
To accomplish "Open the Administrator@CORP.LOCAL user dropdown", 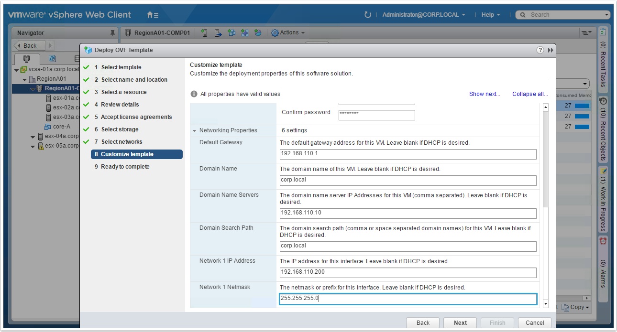I will point(424,15).
